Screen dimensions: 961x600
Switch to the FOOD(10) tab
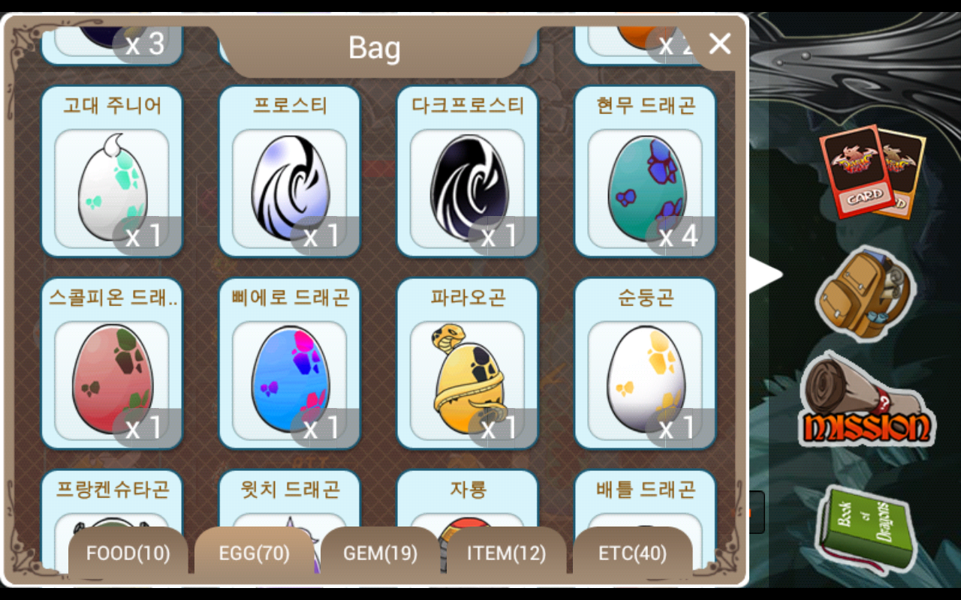pos(128,553)
